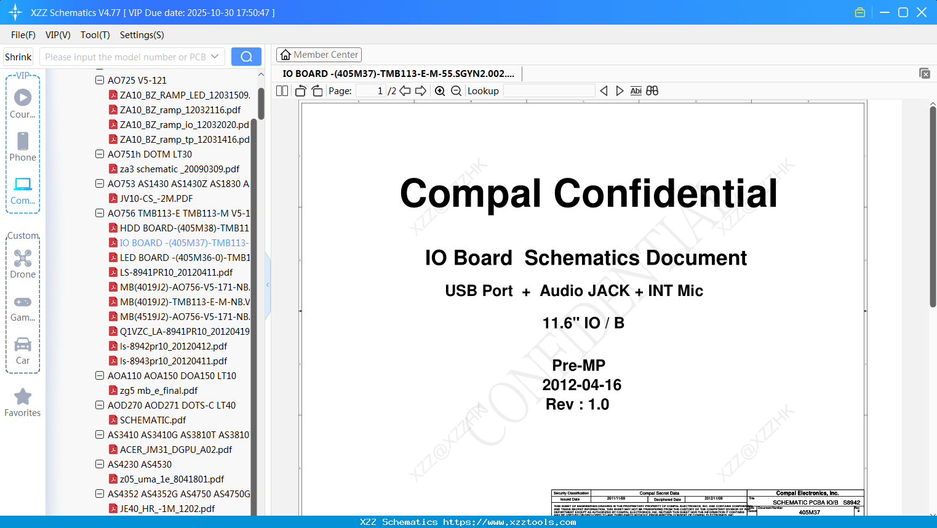Screen dimensions: 937x528
Task: Go to next page arrow
Action: click(x=421, y=90)
